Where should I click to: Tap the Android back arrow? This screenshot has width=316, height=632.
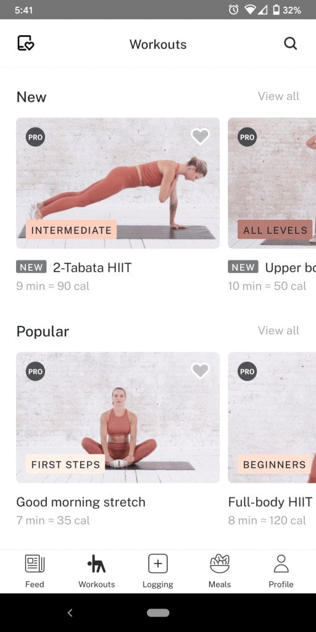pos(70,613)
